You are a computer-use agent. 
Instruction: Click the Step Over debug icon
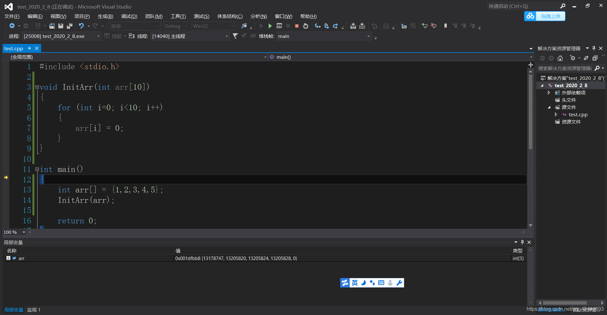click(x=326, y=26)
